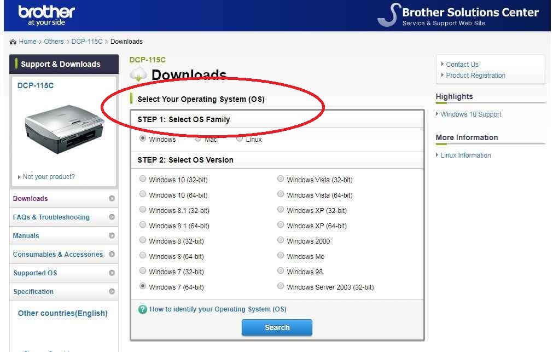Viewport: 559px width, 352px height.
Task: Click the DCP-115C title in sidebar
Action: (x=36, y=85)
